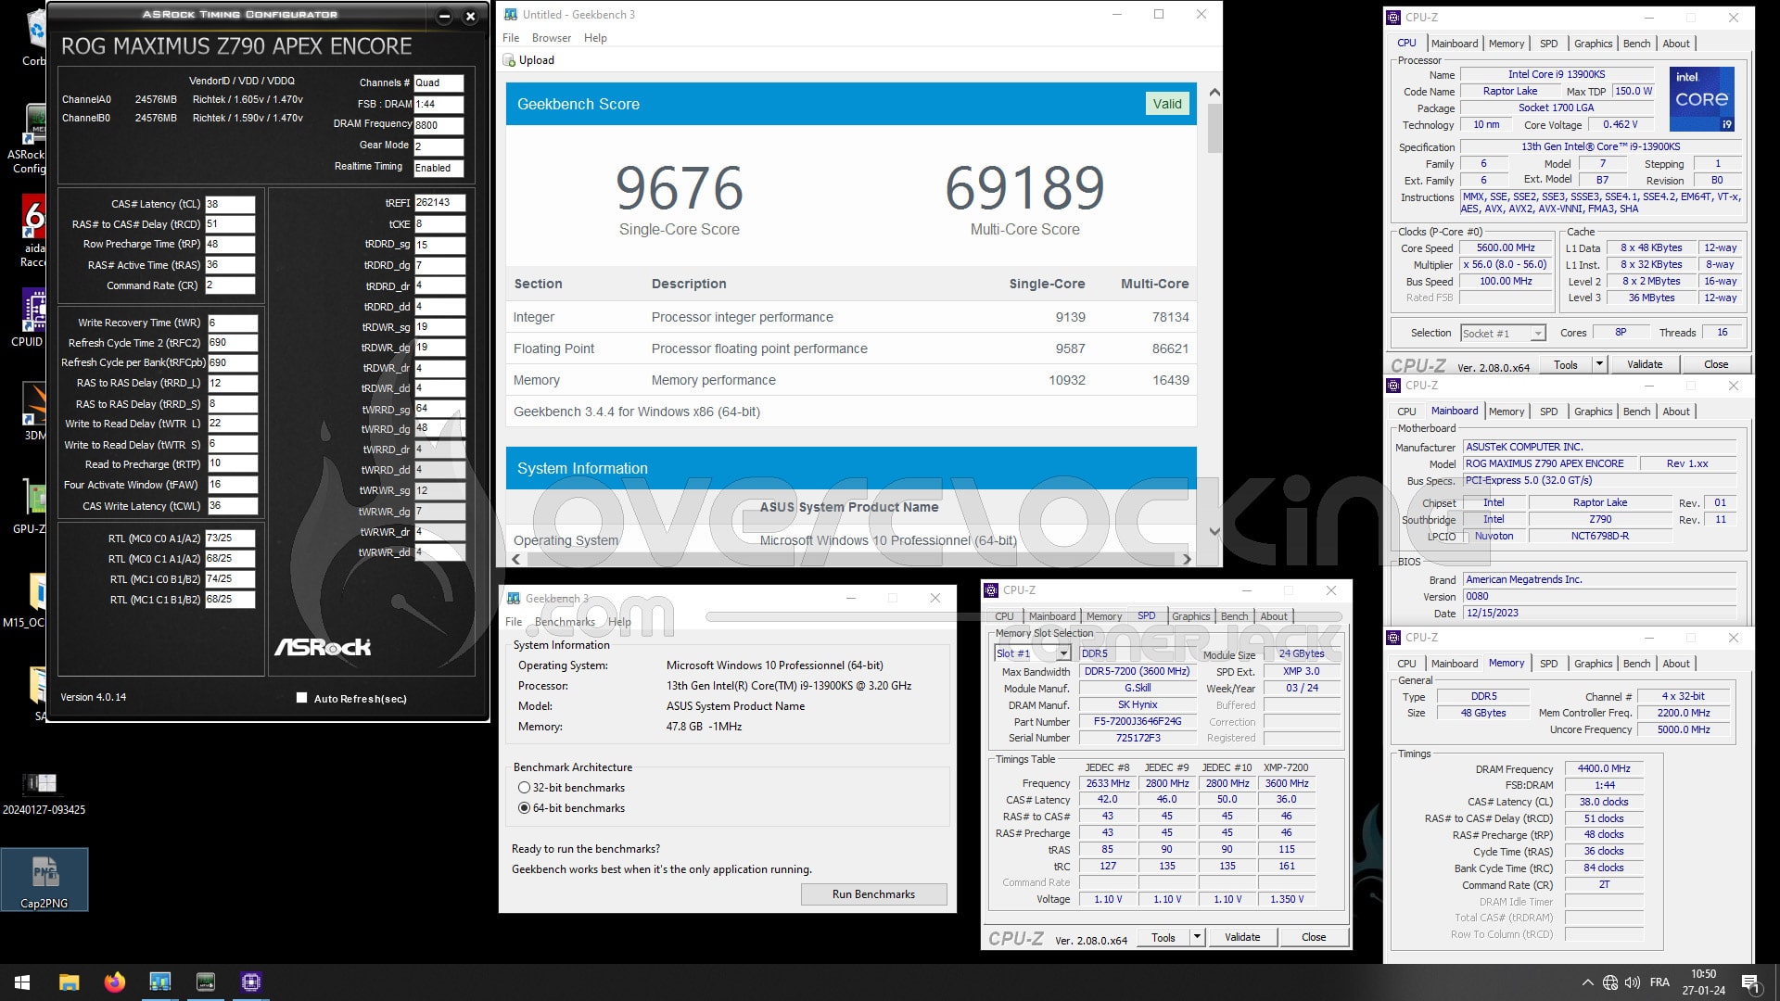This screenshot has height=1001, width=1780.
Task: Click Close button in CPU-Z CPU window
Action: click(x=1715, y=364)
